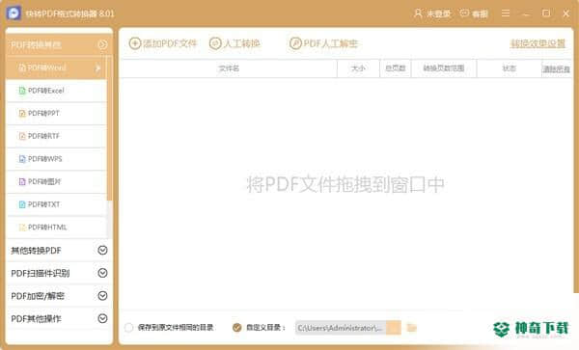Open conversion effect settings link
579x350 pixels.
(x=538, y=43)
